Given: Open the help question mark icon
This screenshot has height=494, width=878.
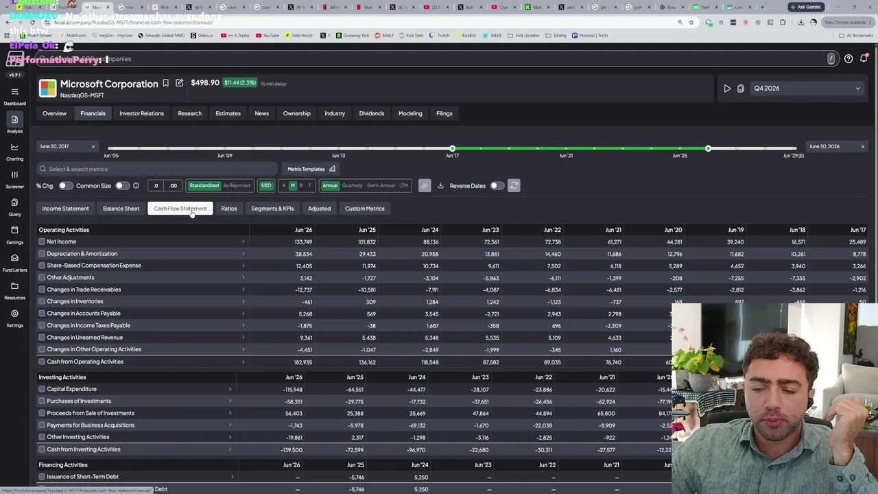Looking at the screenshot, I should [849, 59].
